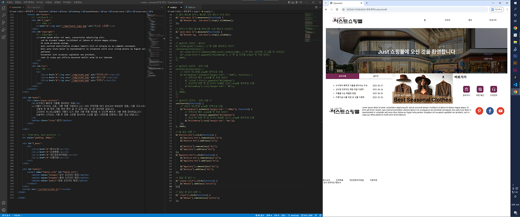
Task: Open the Explorer view in VS Code
Action: pos(4,8)
